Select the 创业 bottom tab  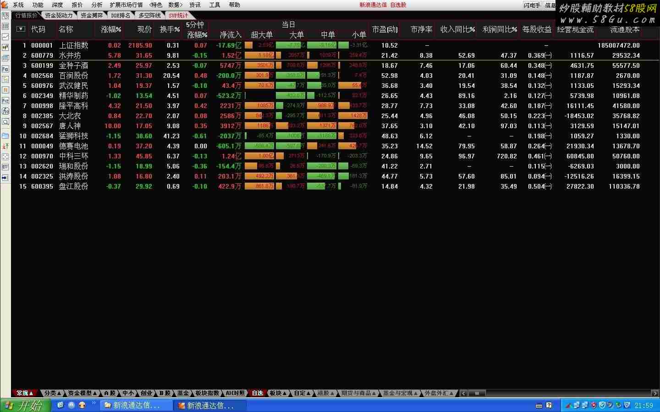(146, 393)
